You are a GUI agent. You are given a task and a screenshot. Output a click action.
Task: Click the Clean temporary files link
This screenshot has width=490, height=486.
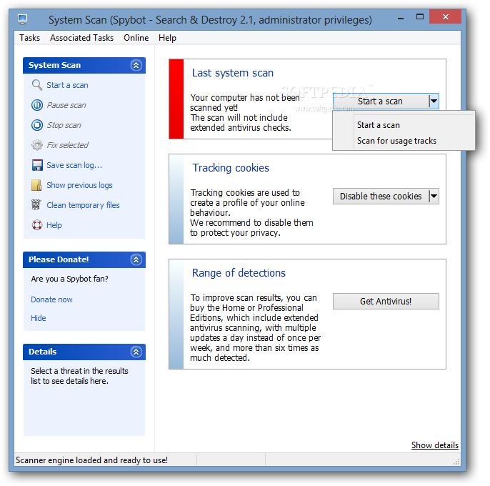(83, 205)
